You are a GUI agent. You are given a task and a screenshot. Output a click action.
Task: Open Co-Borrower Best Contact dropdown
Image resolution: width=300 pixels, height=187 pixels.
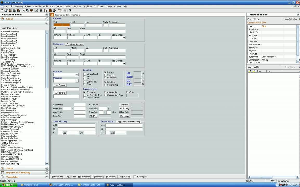(x=124, y=64)
